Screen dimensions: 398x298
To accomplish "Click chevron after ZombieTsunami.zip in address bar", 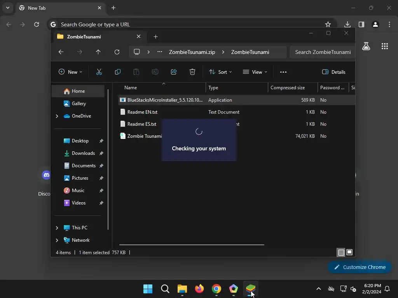I will pos(223,52).
